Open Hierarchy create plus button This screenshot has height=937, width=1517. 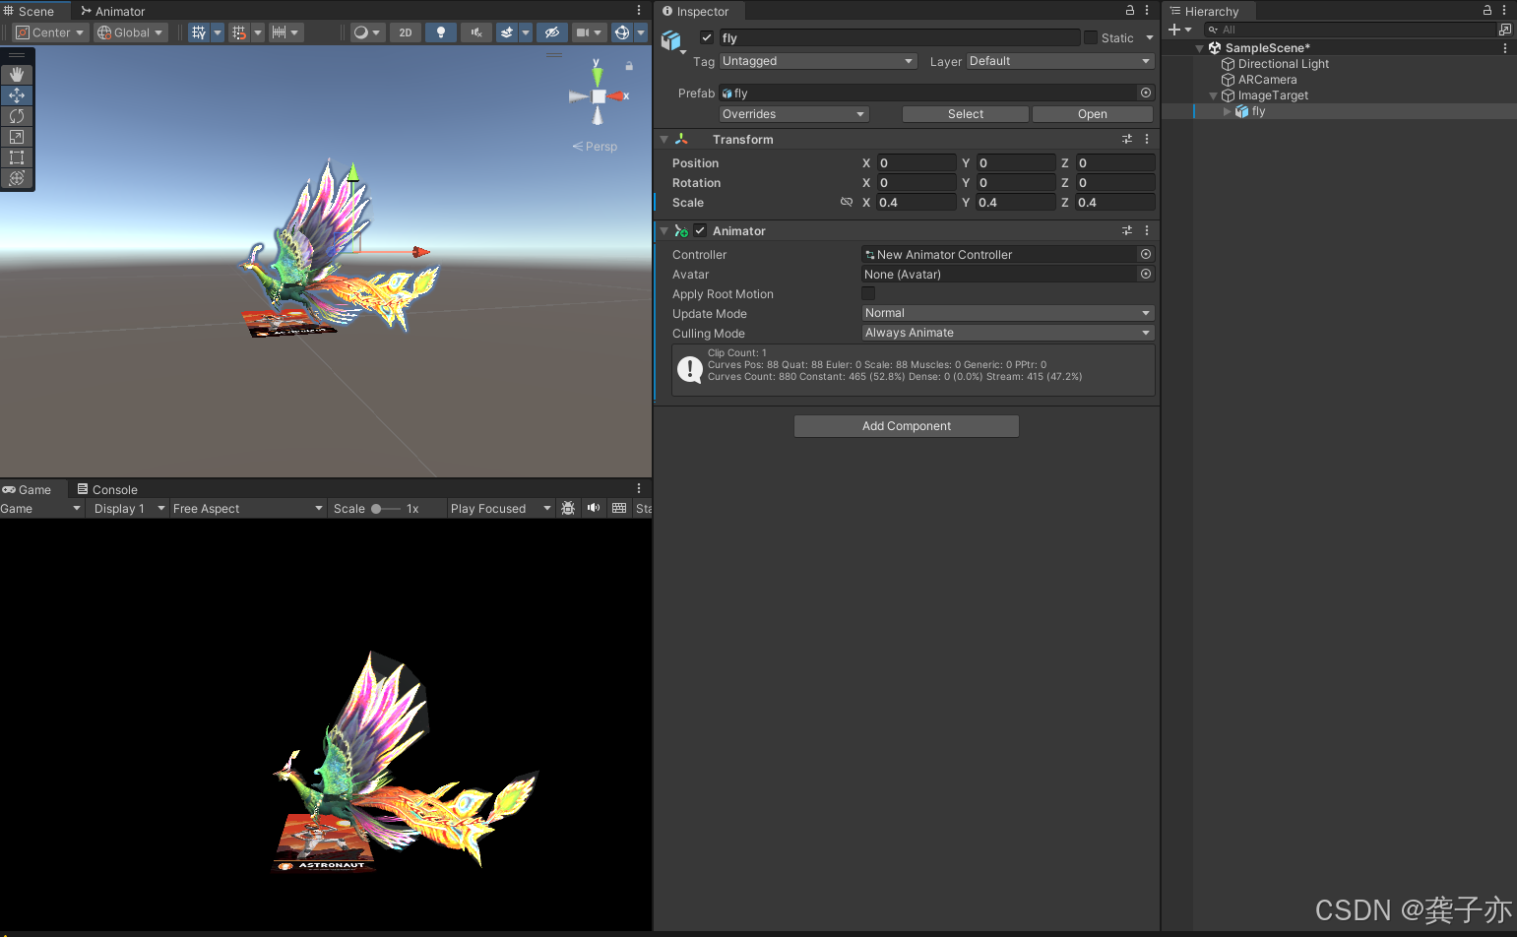point(1179,30)
